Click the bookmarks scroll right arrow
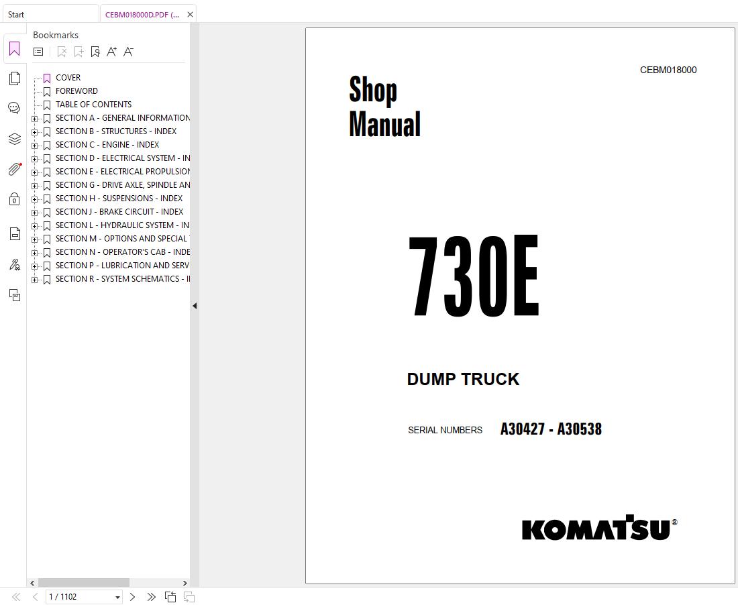The image size is (738, 605). click(x=184, y=583)
